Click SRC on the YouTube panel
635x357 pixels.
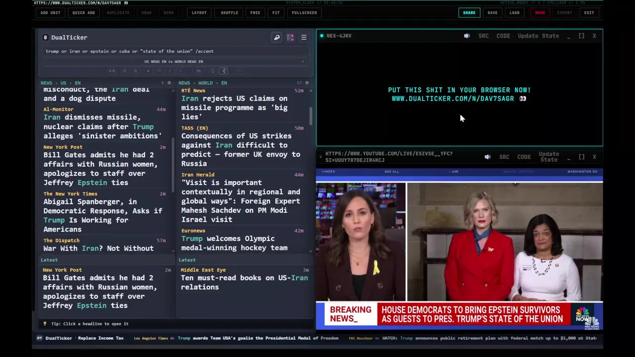tap(505, 157)
